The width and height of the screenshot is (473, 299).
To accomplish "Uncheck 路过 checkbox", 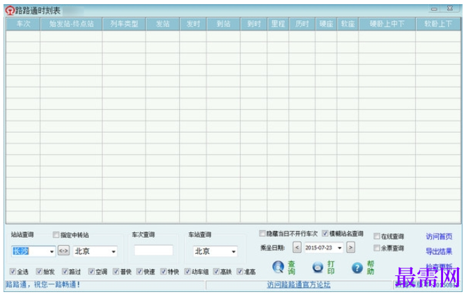I will coord(65,272).
